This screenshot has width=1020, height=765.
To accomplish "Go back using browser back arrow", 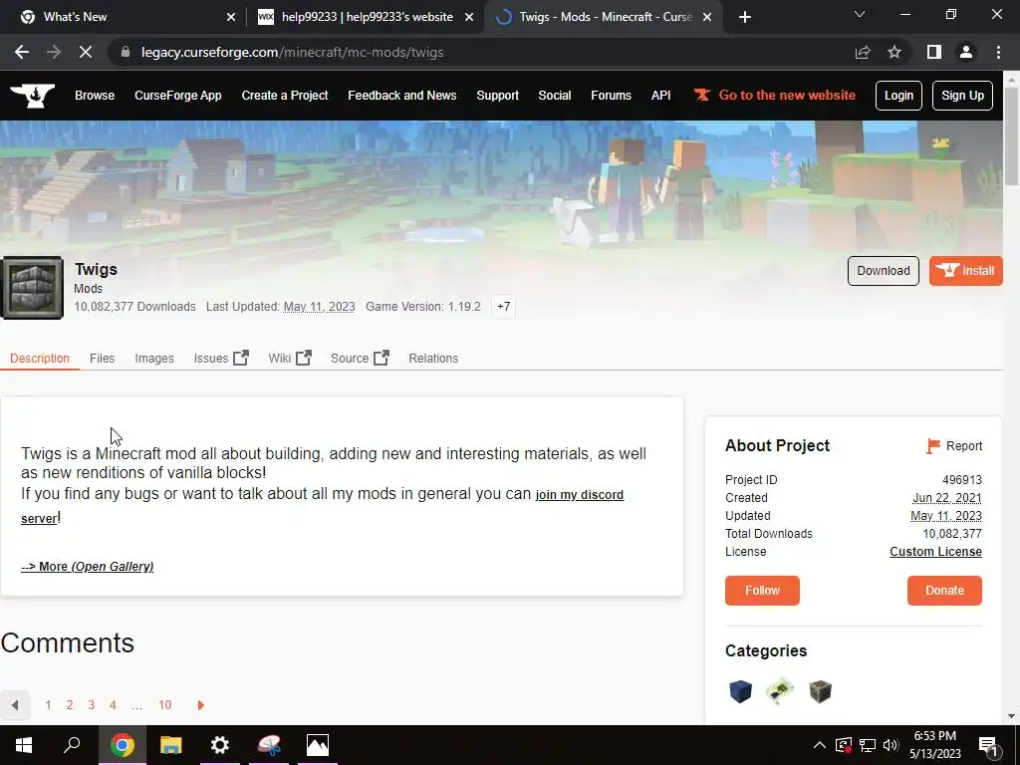I will (22, 52).
